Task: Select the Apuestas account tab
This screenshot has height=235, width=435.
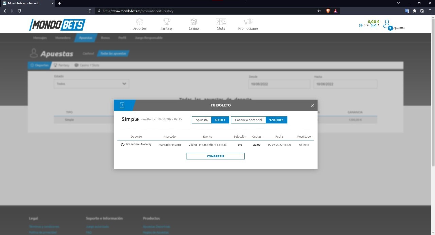Action: [x=86, y=38]
